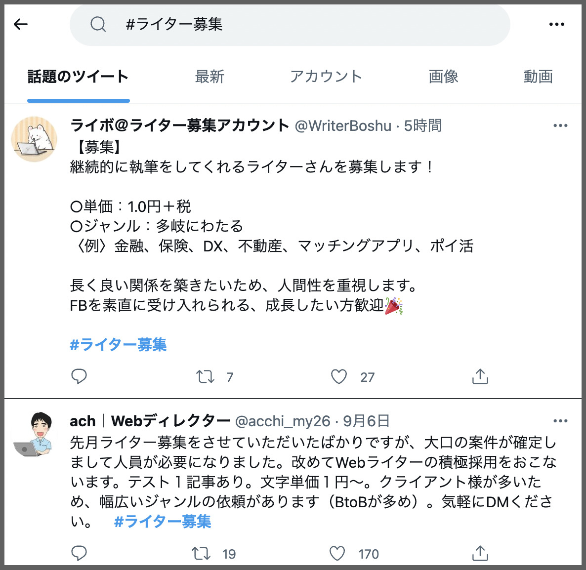Retweet the tweet with 19 retweets
586x570 pixels.
[201, 553]
